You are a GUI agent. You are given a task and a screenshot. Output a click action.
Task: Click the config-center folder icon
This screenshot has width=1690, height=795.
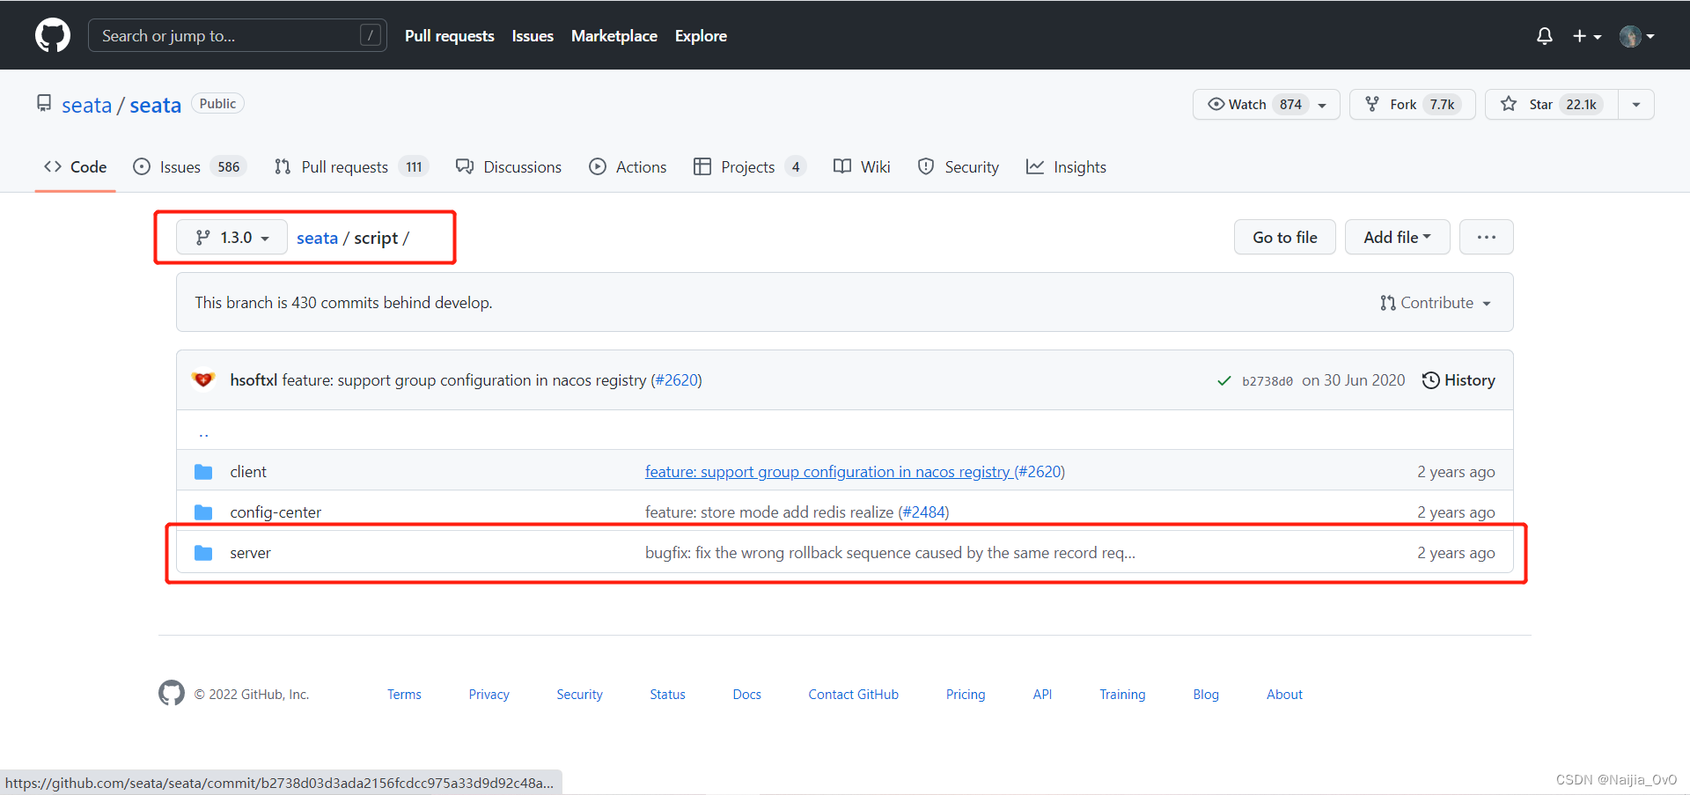(203, 512)
